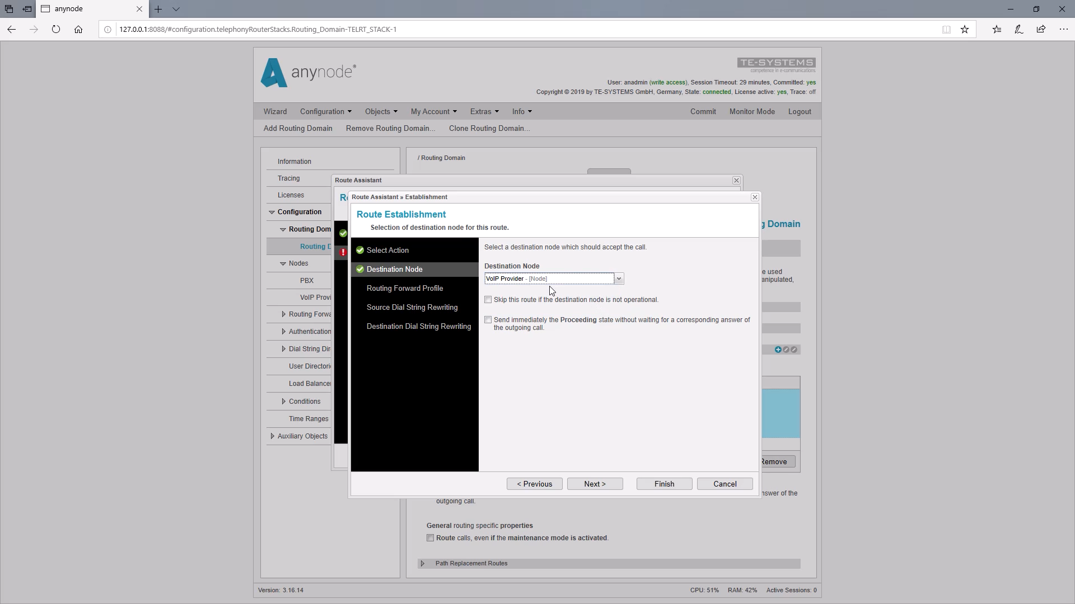Open Tracing in the sidebar

click(288, 178)
